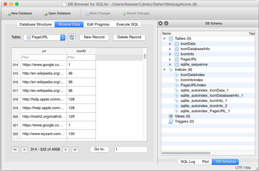Click the DB Schema horizontal scrollbar

click(x=186, y=153)
